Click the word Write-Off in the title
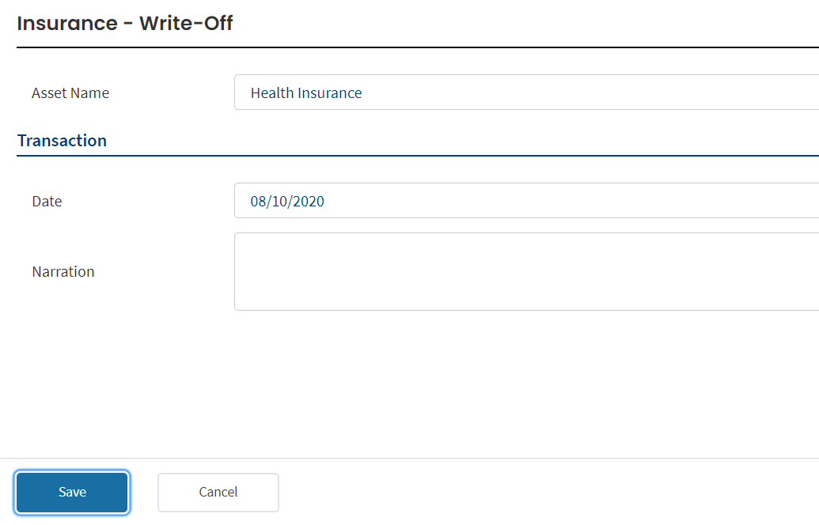 pyautogui.click(x=186, y=24)
